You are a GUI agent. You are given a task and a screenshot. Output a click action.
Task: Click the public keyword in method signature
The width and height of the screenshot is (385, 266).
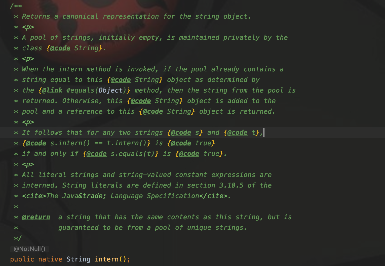point(22,259)
